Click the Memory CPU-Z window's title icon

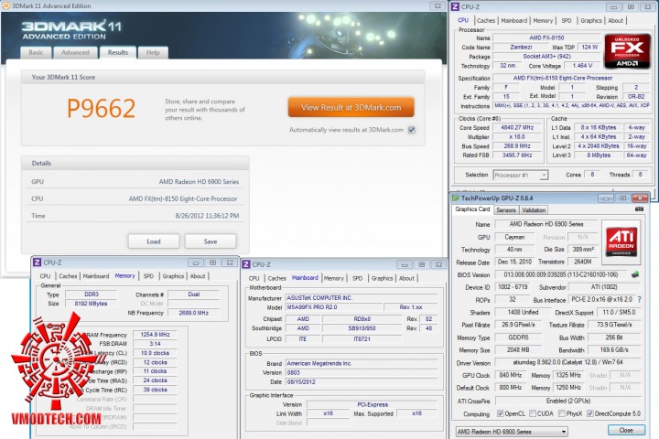(x=37, y=262)
